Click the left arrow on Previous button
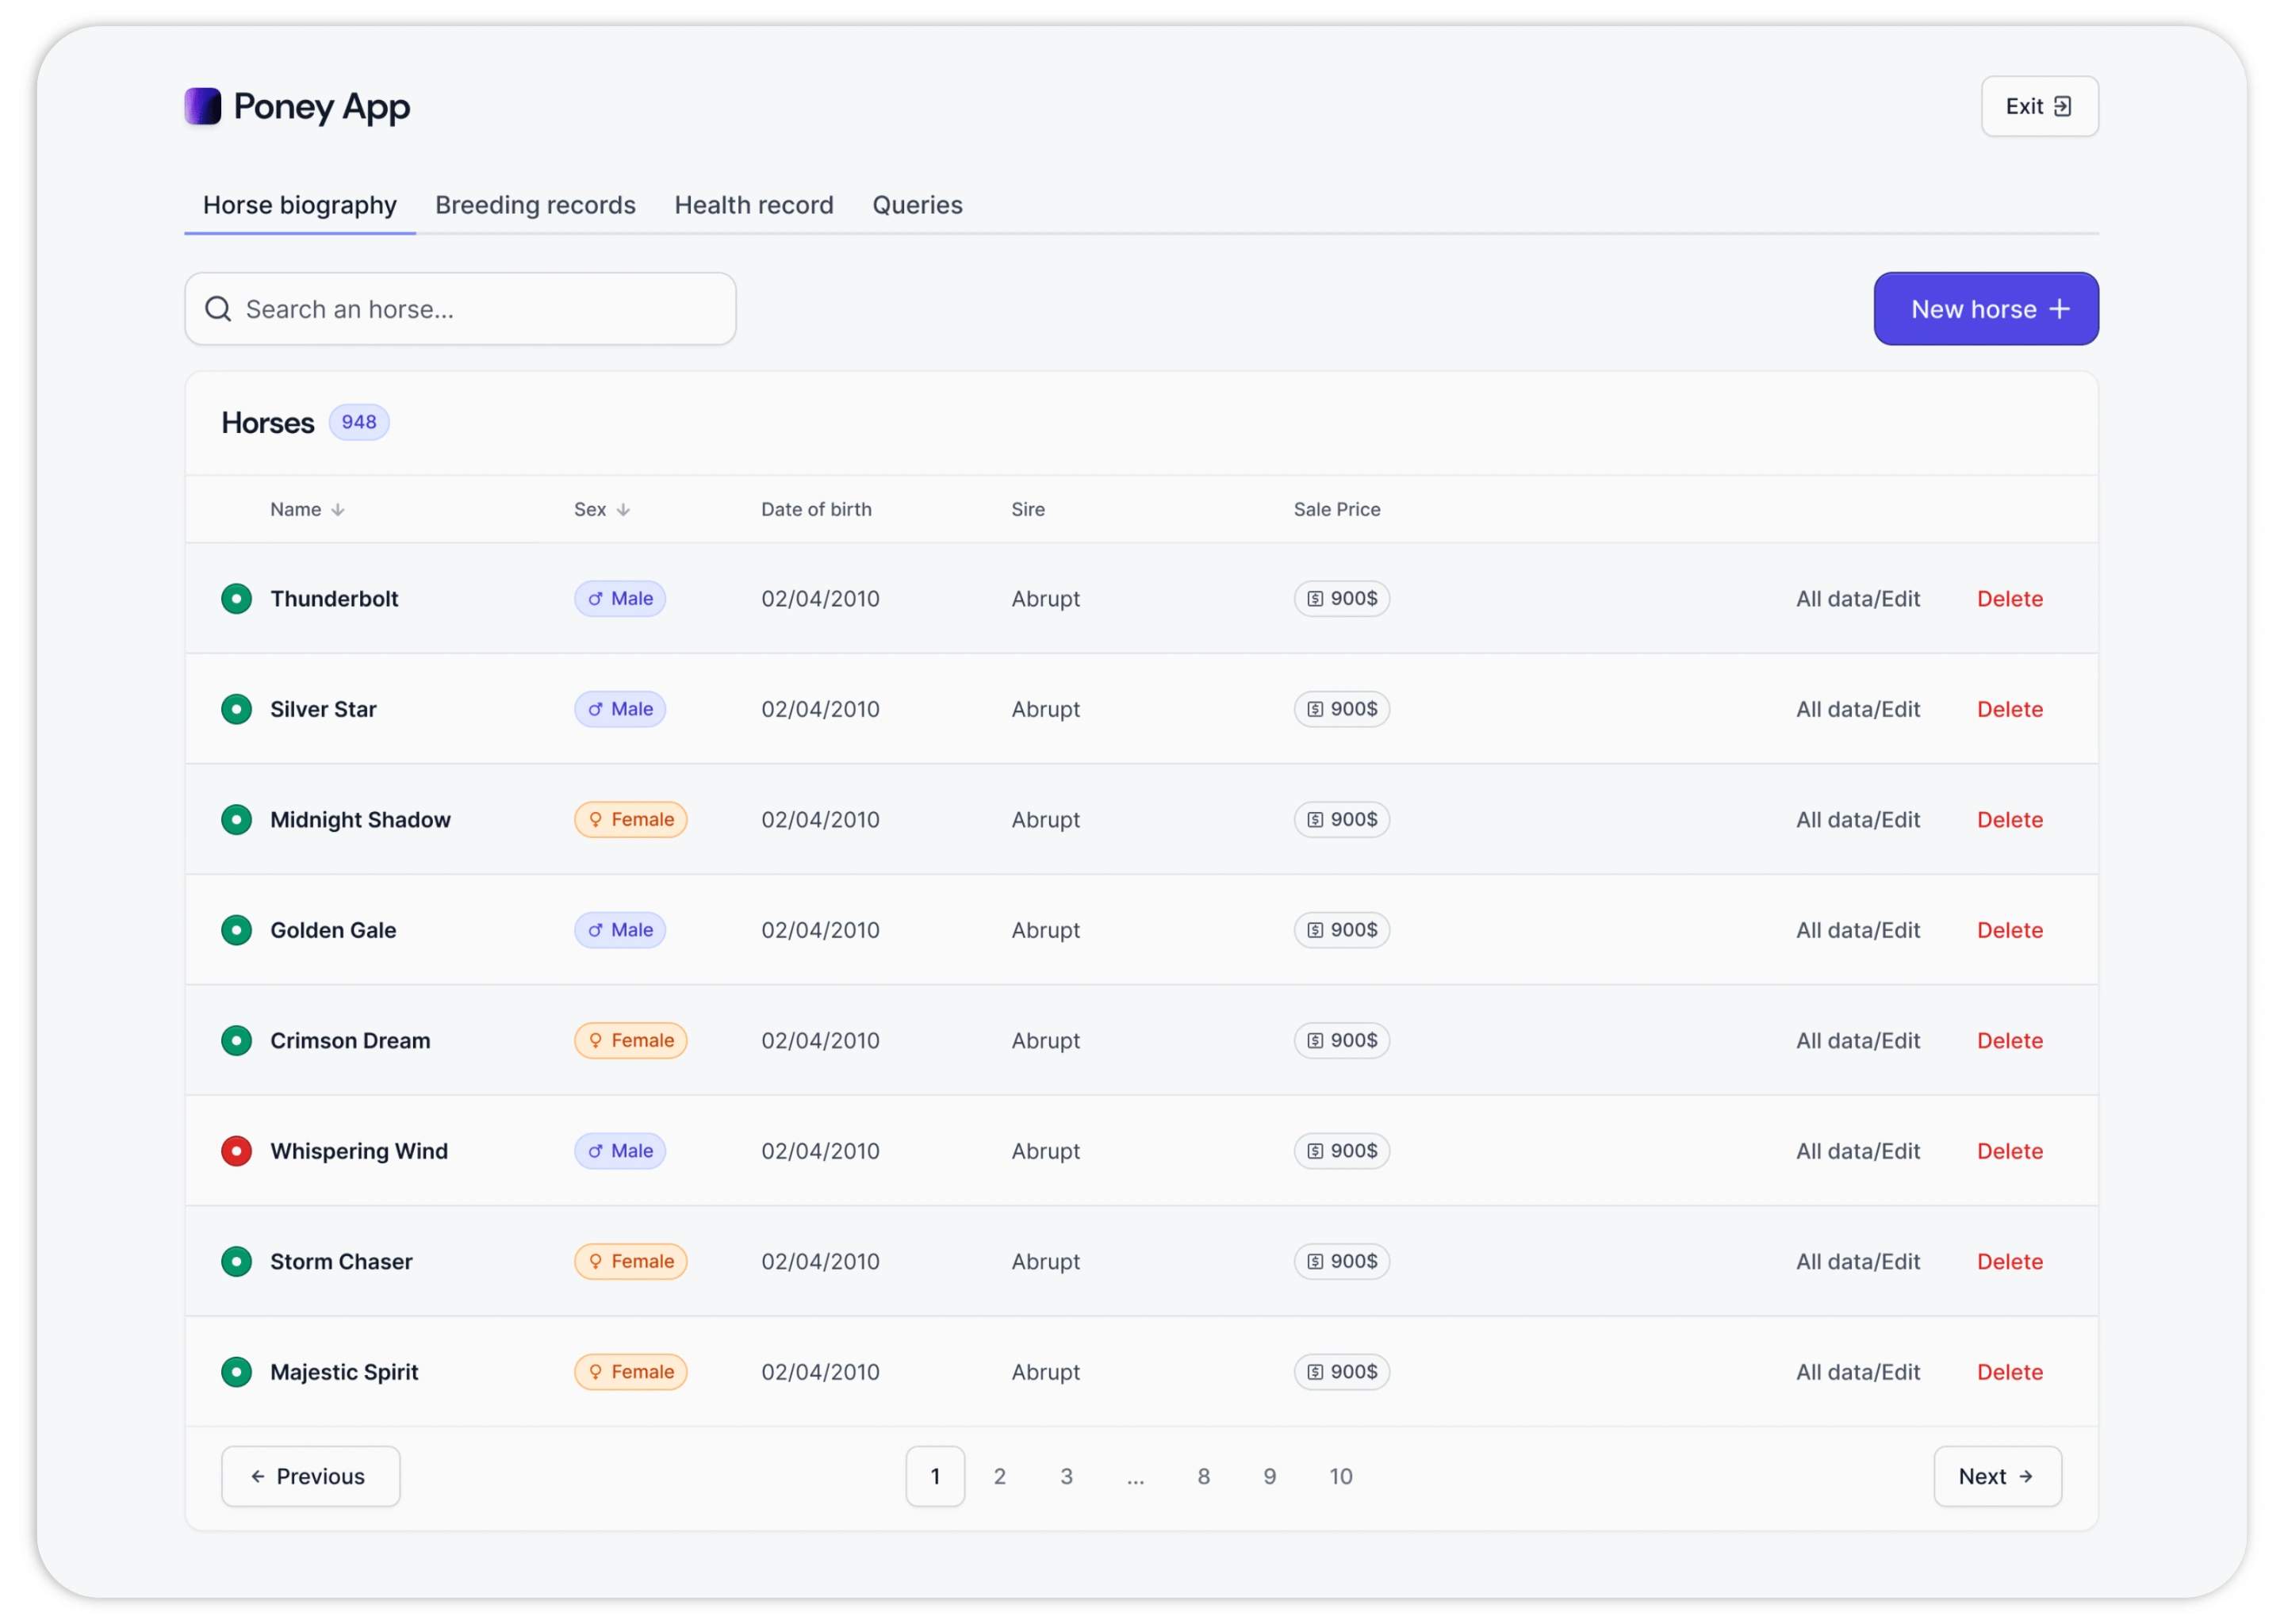This screenshot has height=1624, width=2284. point(258,1476)
